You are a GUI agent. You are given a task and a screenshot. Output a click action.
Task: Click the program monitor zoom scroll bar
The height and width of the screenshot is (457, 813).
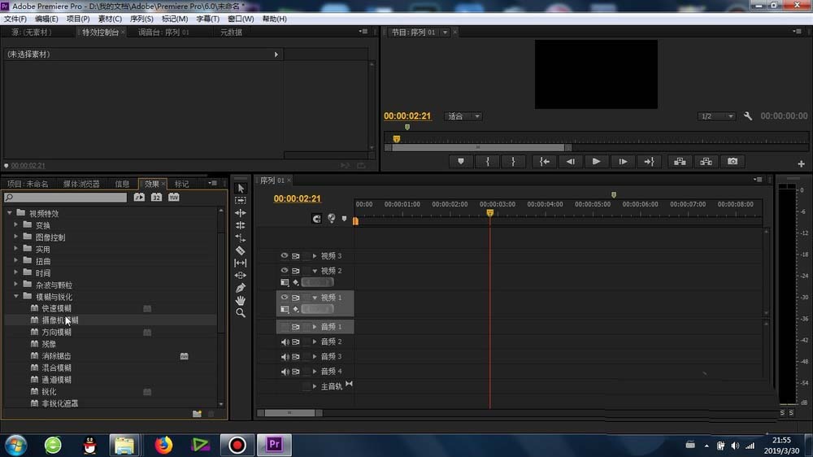click(x=478, y=148)
